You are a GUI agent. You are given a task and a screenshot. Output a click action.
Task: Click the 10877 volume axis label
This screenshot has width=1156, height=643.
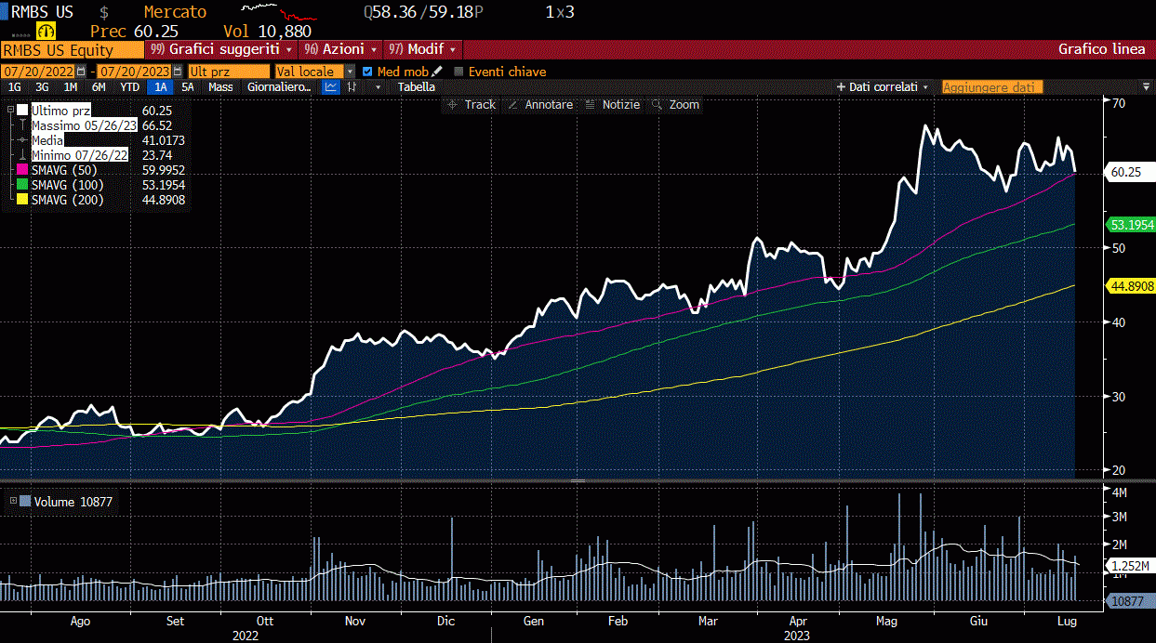(x=1131, y=601)
